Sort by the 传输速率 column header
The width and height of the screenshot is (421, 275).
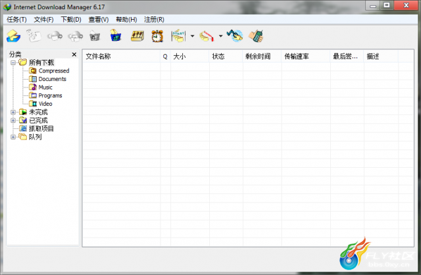[x=305, y=57]
